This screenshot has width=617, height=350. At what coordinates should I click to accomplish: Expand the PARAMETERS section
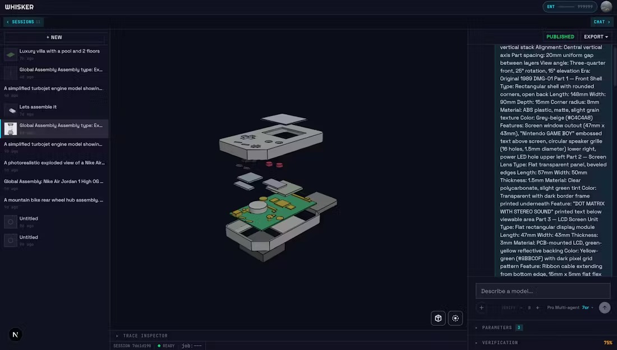coord(496,328)
